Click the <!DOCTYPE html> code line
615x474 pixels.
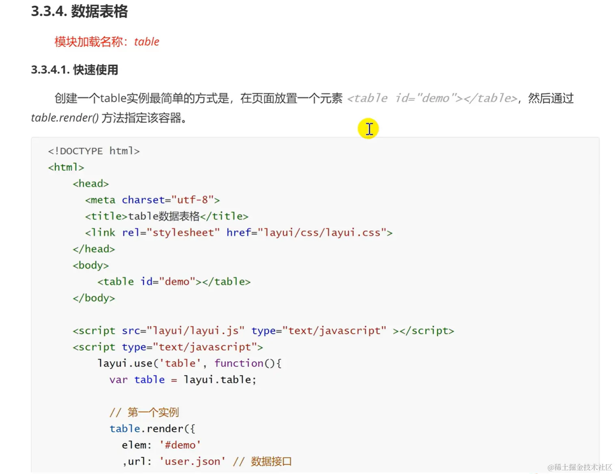(94, 151)
